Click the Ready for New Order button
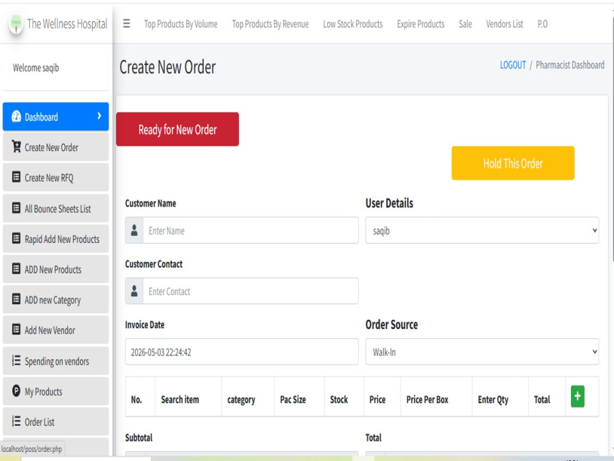Viewport: 614px width, 461px height. [x=177, y=129]
